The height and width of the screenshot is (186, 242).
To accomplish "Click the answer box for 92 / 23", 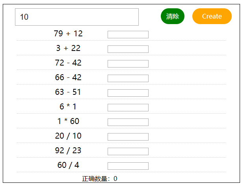I will click(x=128, y=151).
